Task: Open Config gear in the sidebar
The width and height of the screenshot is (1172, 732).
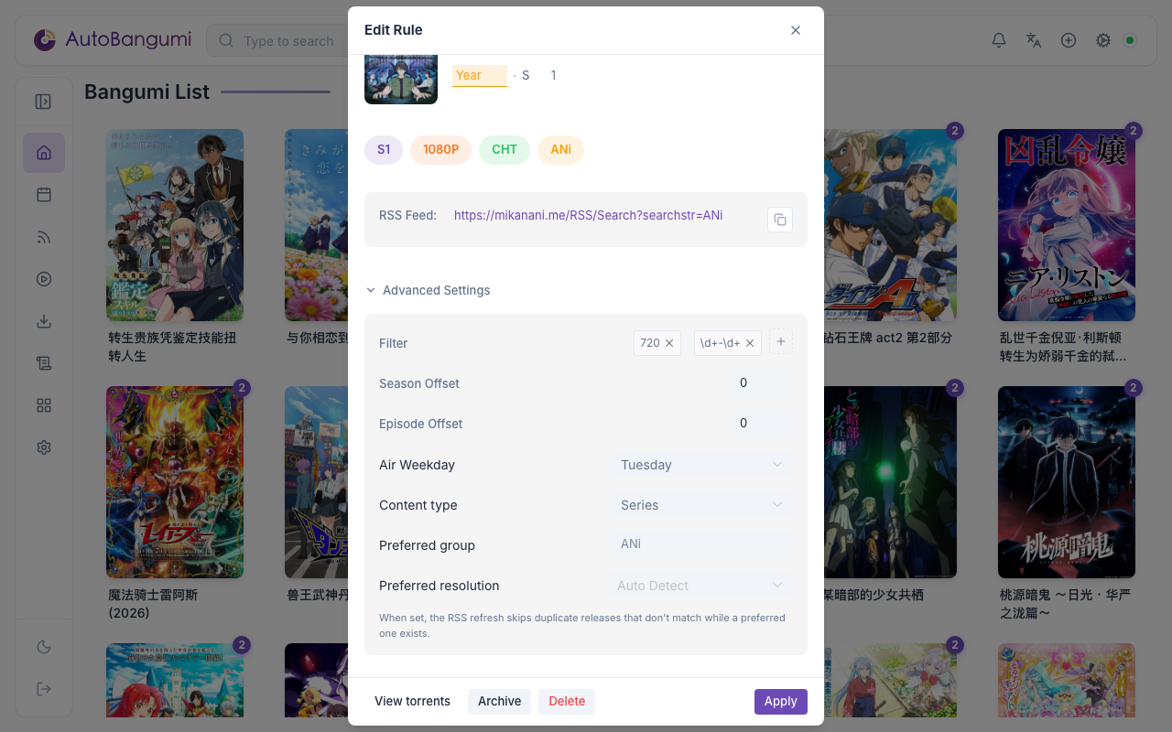Action: pyautogui.click(x=44, y=447)
